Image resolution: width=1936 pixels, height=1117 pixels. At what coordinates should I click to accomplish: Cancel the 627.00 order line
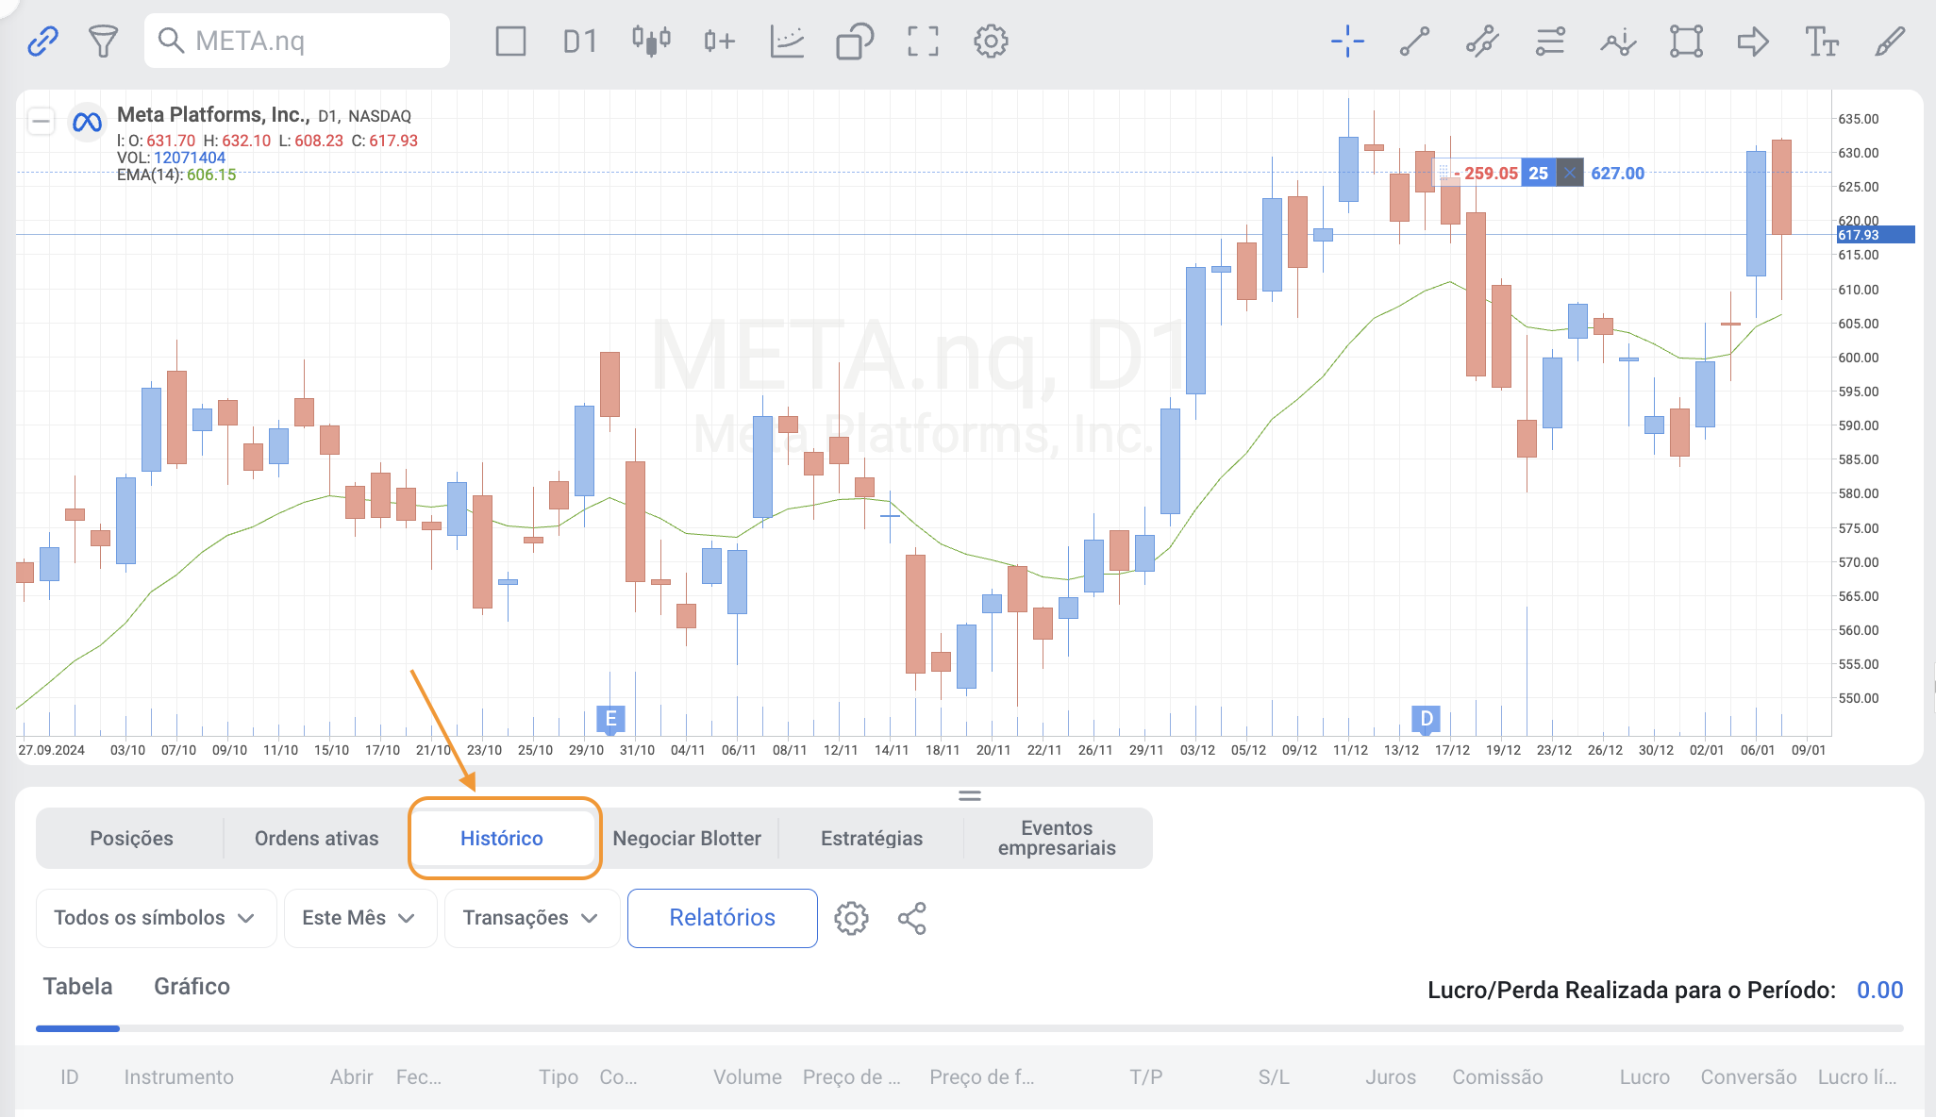[1569, 174]
